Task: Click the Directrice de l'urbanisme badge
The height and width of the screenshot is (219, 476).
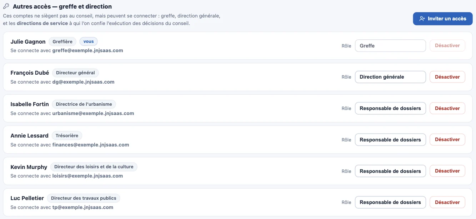Action: pyautogui.click(x=84, y=104)
